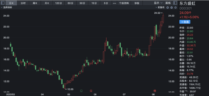Click the 内盘 33.80万 row
This screenshot has width=209, height=96.
[x=188, y=42]
